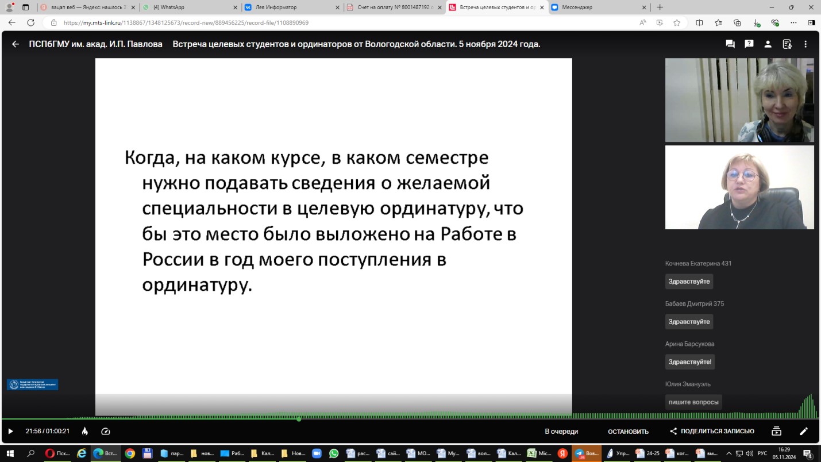Go back using the recording header arrow

tap(16, 44)
